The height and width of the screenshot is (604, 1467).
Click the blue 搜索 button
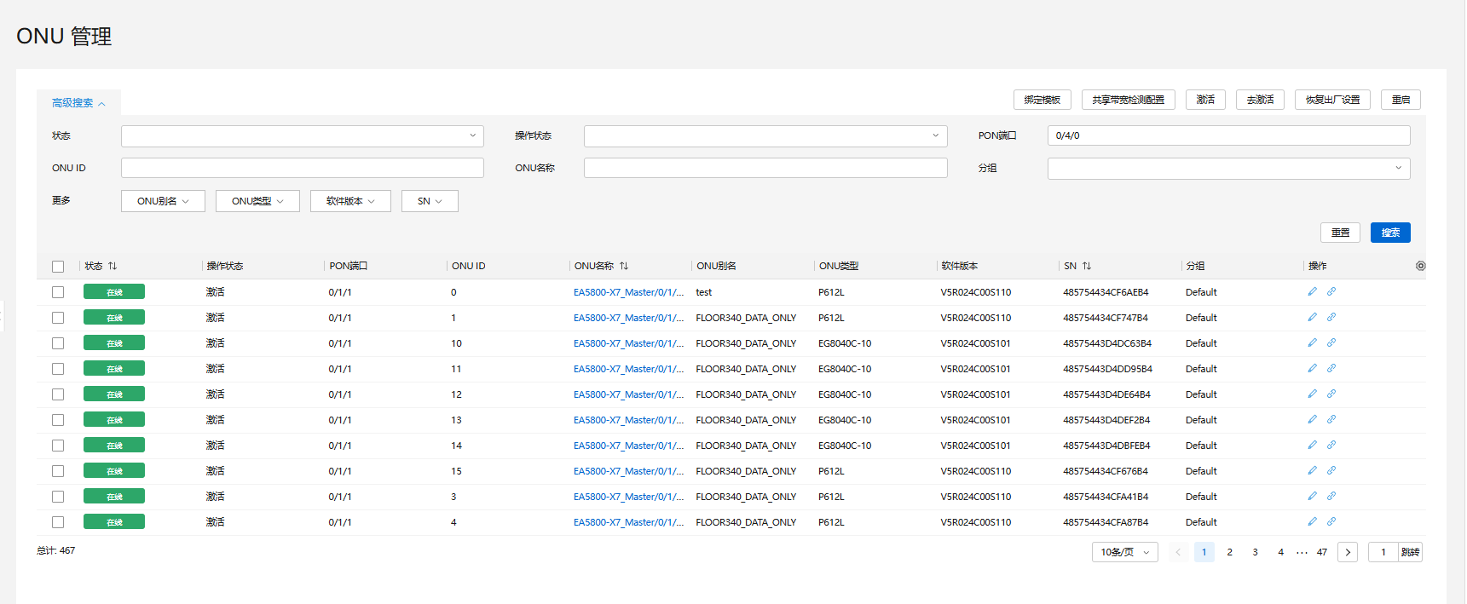(x=1390, y=233)
